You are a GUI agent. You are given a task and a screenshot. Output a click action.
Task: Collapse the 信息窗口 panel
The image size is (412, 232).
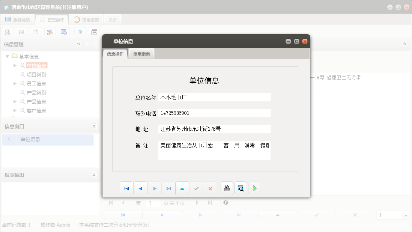click(x=94, y=127)
